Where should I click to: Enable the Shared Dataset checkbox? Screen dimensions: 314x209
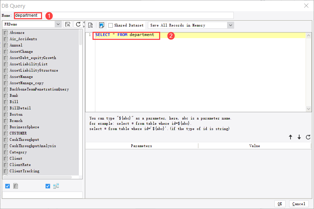(109, 25)
